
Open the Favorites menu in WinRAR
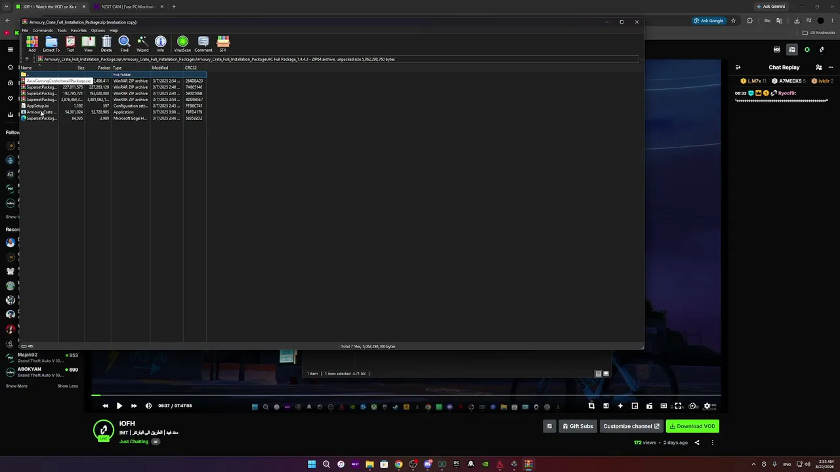tap(79, 30)
